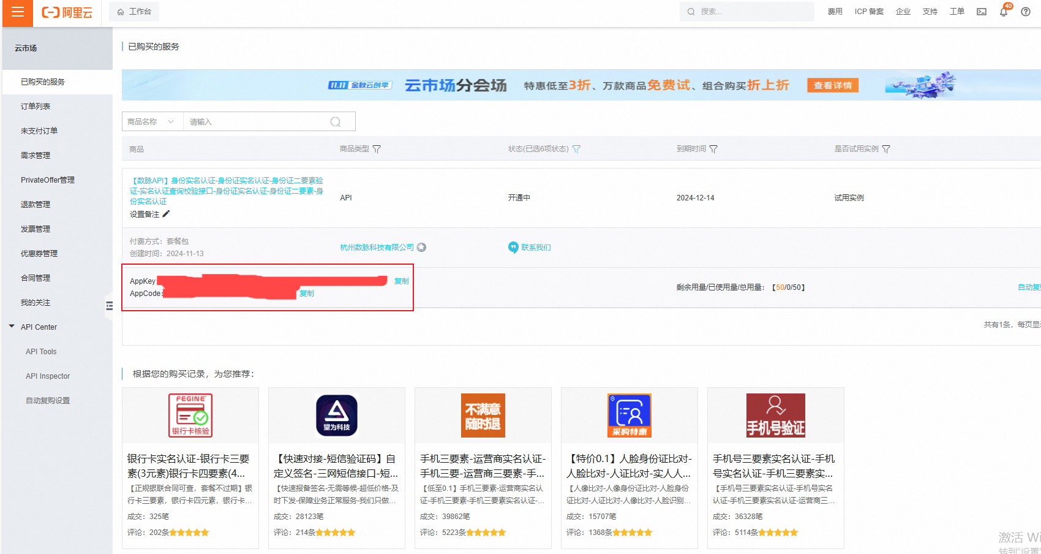Select the 试用实例 cell
This screenshot has height=554, width=1041.
click(849, 198)
